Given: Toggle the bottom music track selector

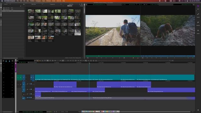Looking at the screenshot, I should [x=24, y=98].
